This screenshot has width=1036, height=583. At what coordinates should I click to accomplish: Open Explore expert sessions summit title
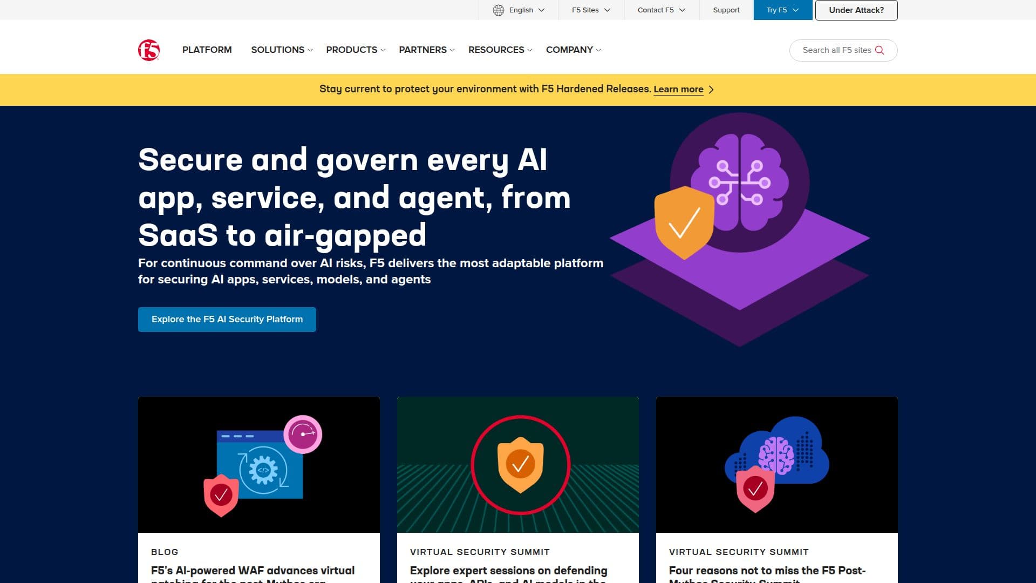[509, 574]
